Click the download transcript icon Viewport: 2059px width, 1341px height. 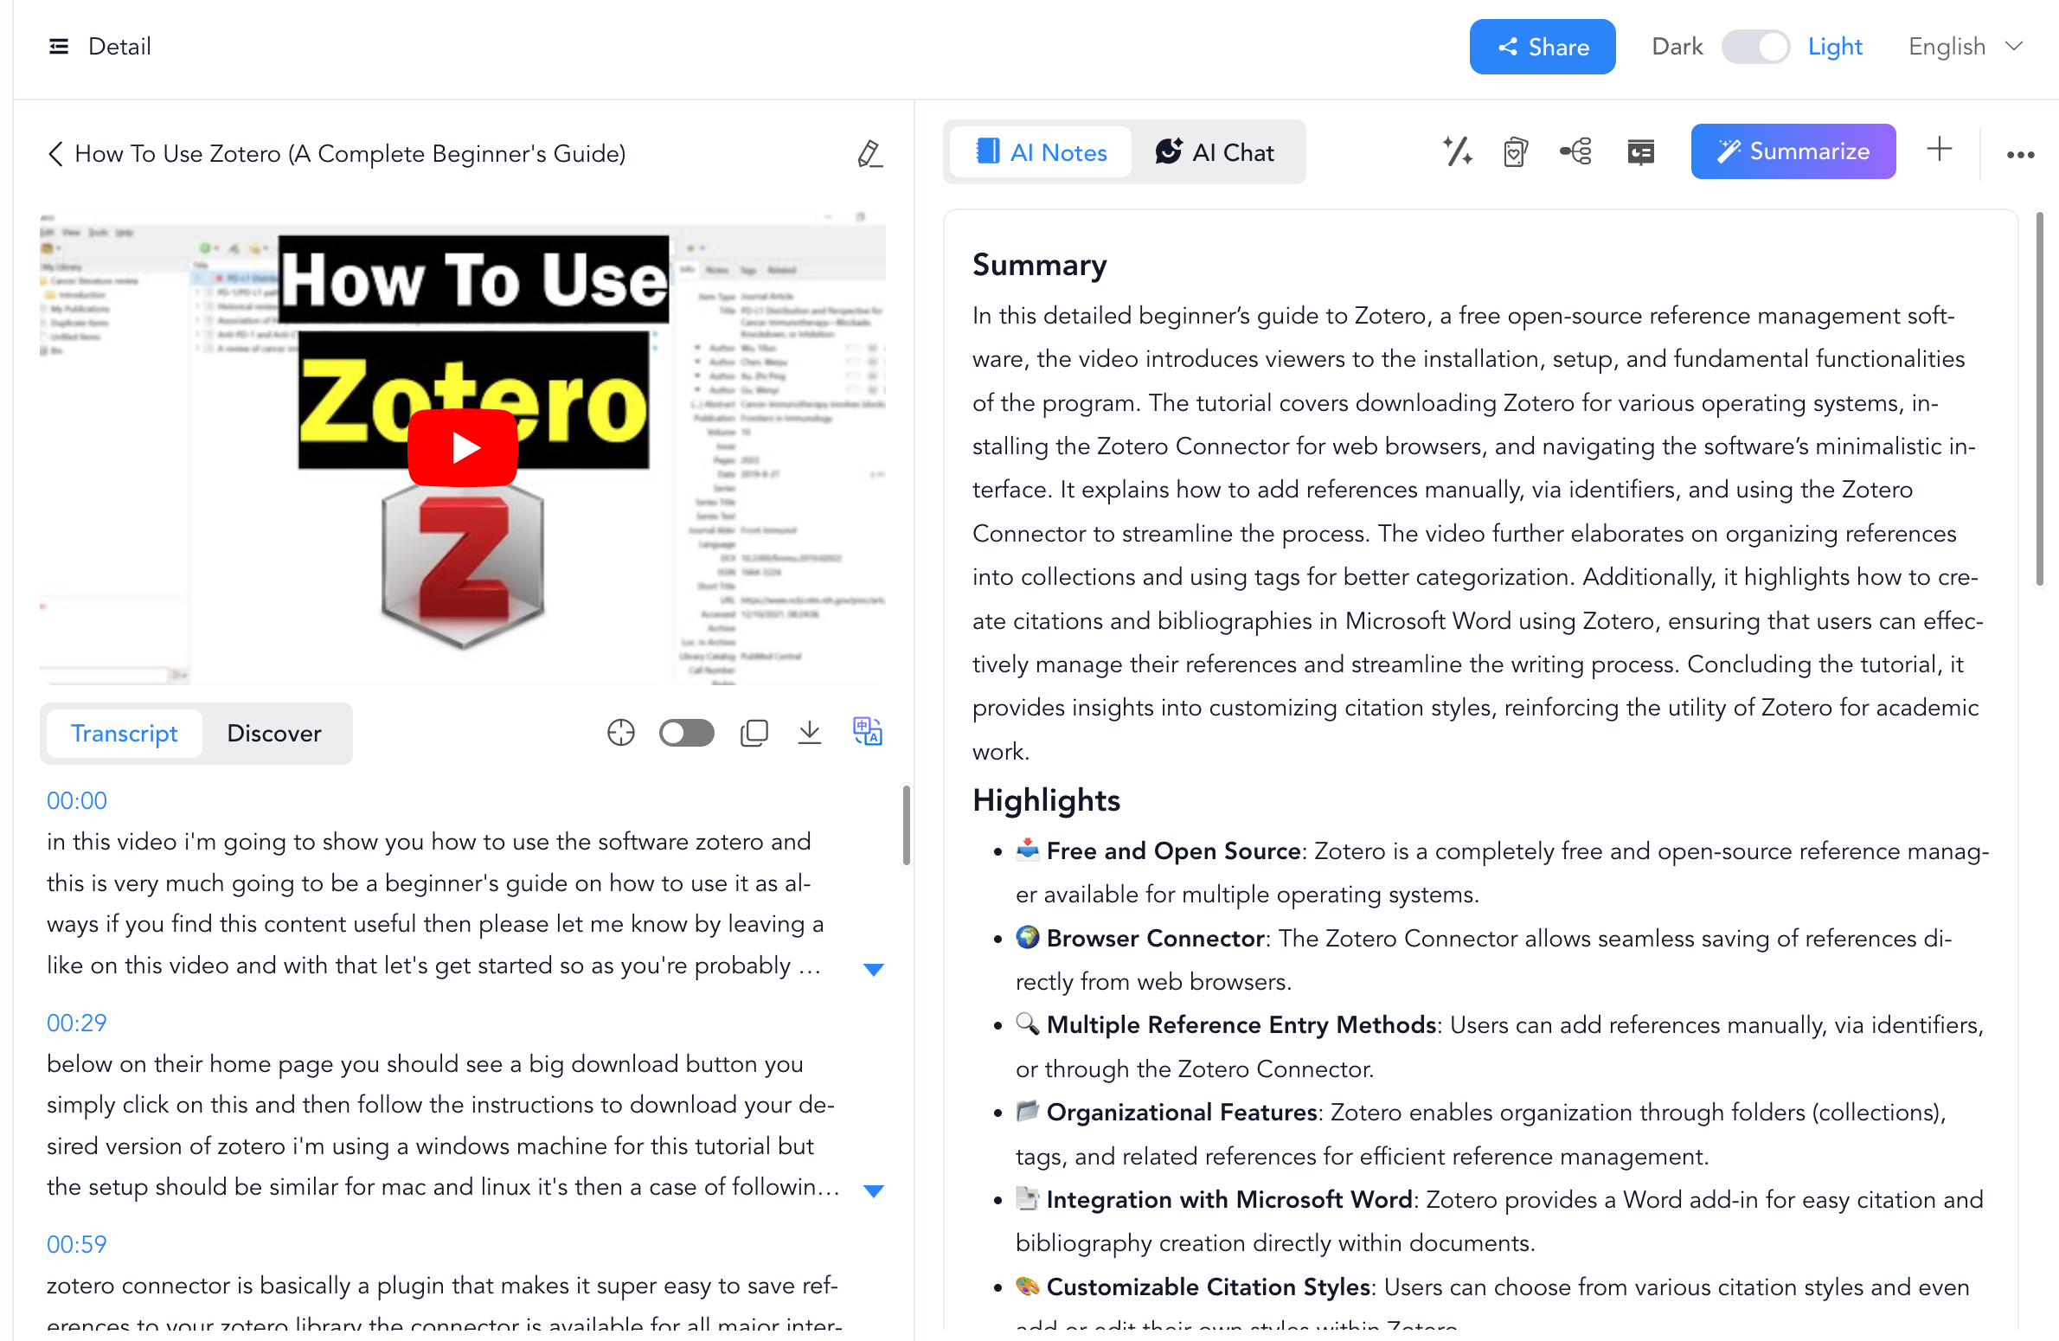(809, 734)
